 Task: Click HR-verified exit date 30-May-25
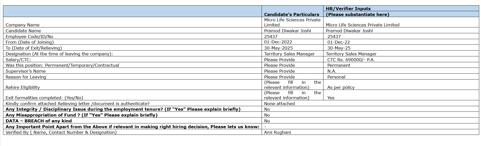339,48
